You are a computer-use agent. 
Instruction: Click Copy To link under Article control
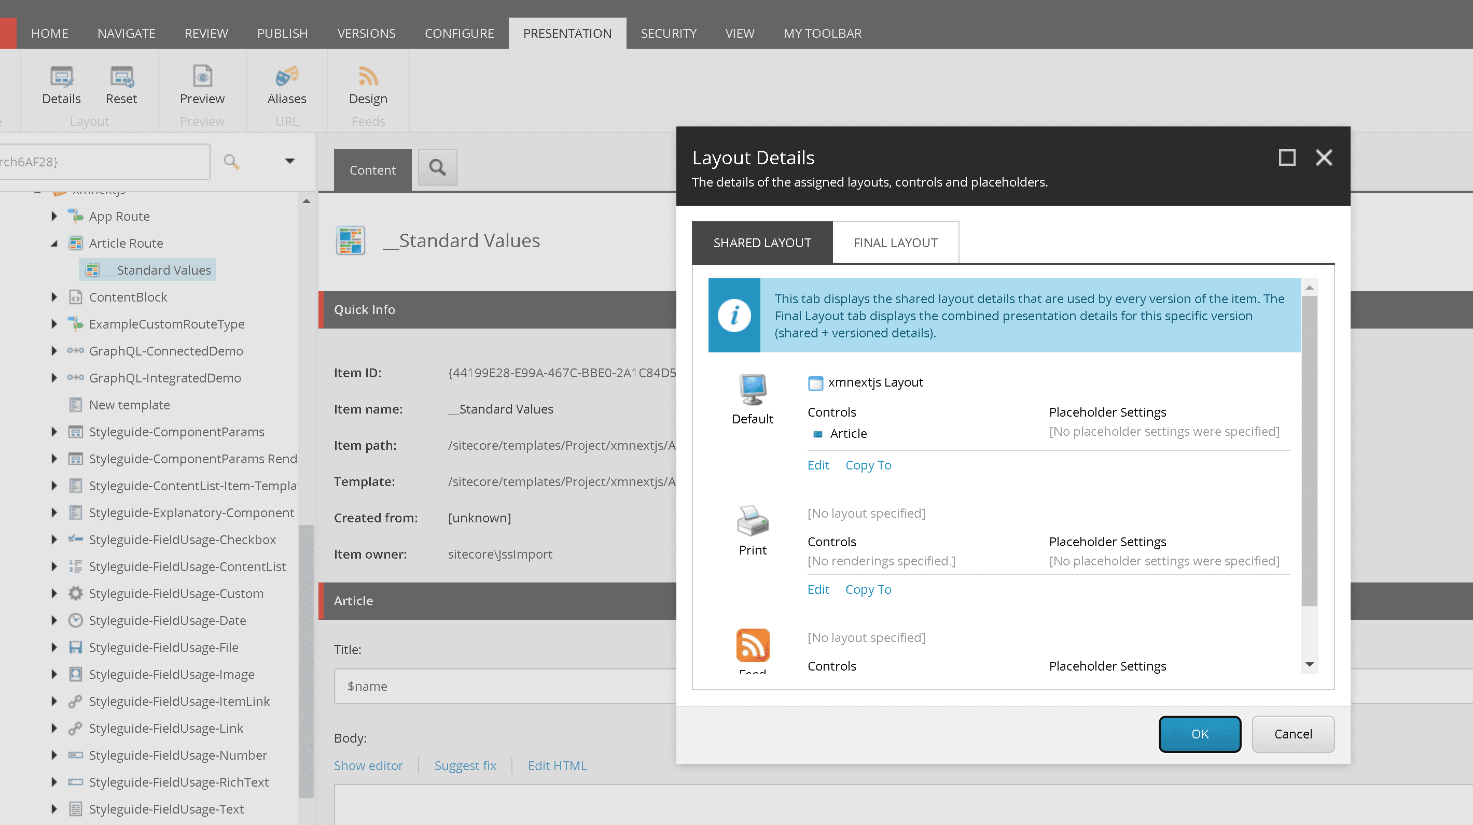pyautogui.click(x=868, y=464)
